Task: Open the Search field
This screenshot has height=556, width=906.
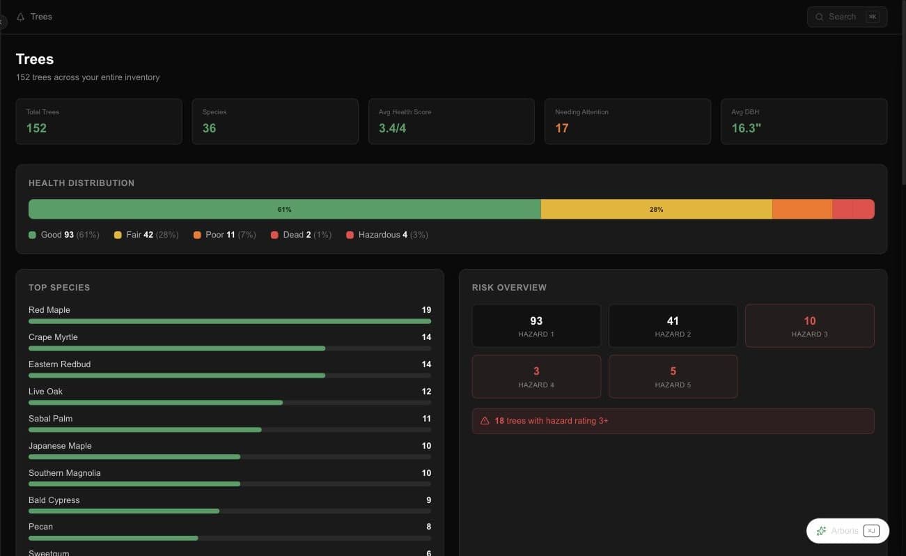Action: pos(847,17)
